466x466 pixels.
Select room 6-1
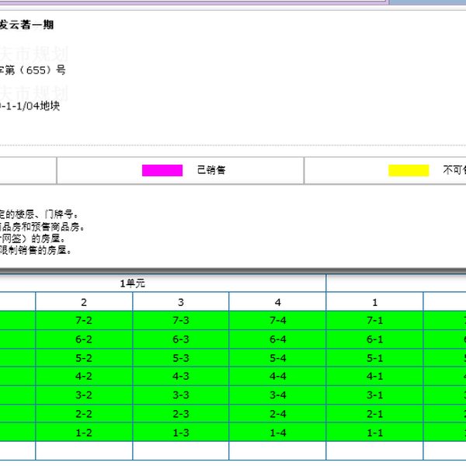click(x=374, y=339)
